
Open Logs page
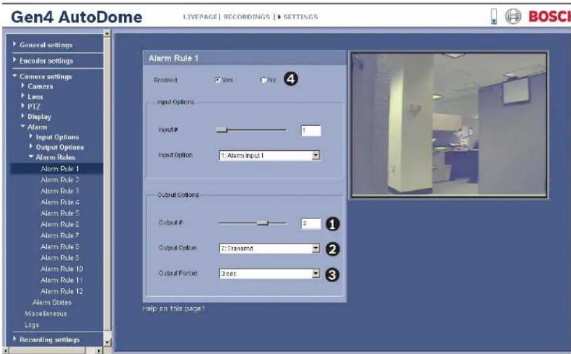32,325
